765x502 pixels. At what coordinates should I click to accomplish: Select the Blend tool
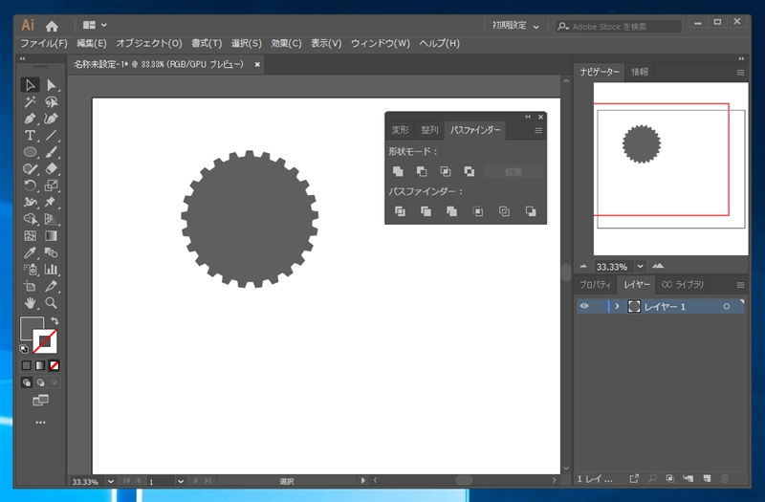(51, 252)
